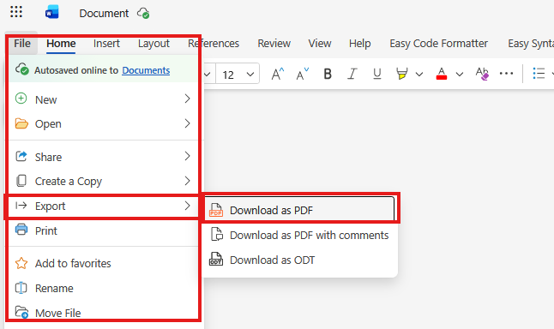Switch to the Insert tab
Screen dimensions: 554x329
tap(106, 44)
